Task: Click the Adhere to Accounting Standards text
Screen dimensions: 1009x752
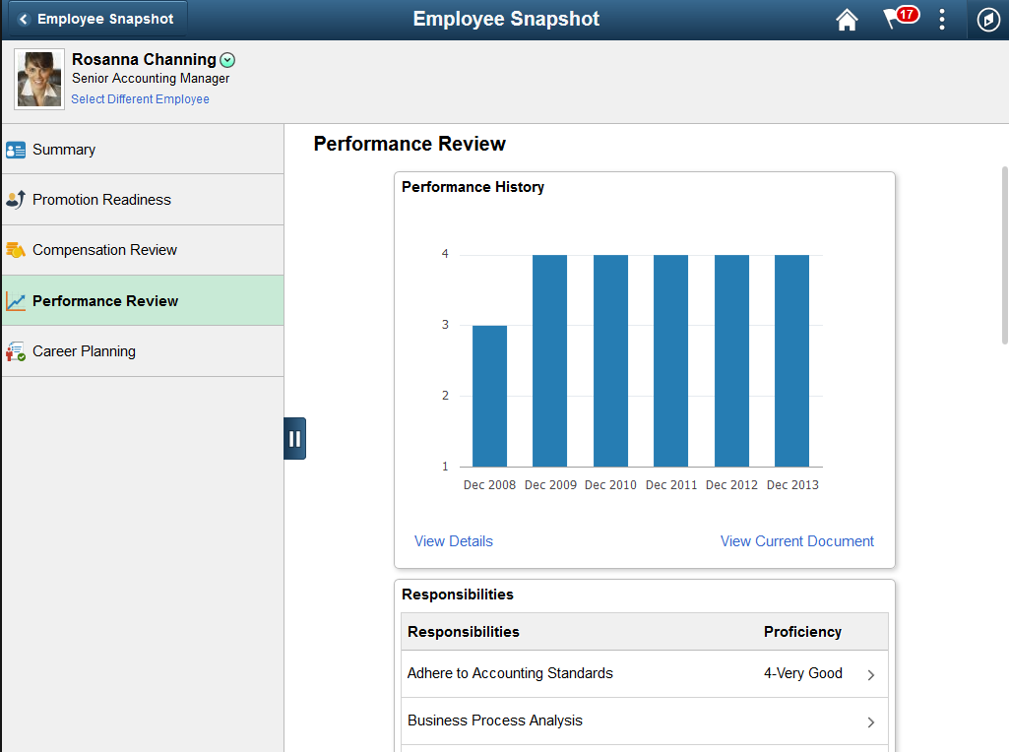Action: coord(510,673)
